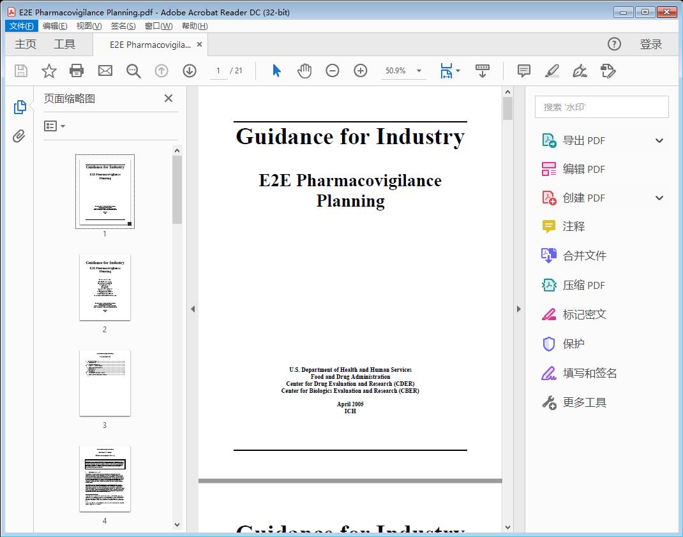
Task: Select the Highlight text tool
Action: click(552, 71)
